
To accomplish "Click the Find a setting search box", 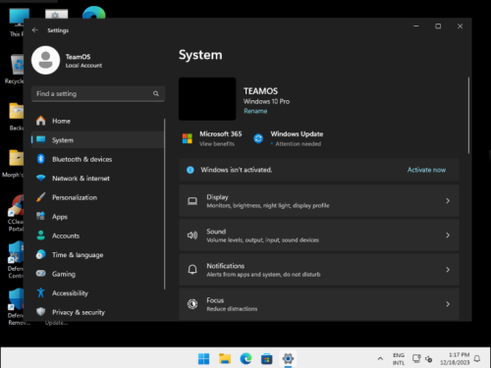I will pos(98,94).
